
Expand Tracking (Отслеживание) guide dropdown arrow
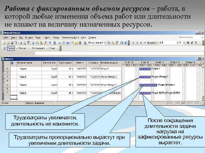coord(47,48)
